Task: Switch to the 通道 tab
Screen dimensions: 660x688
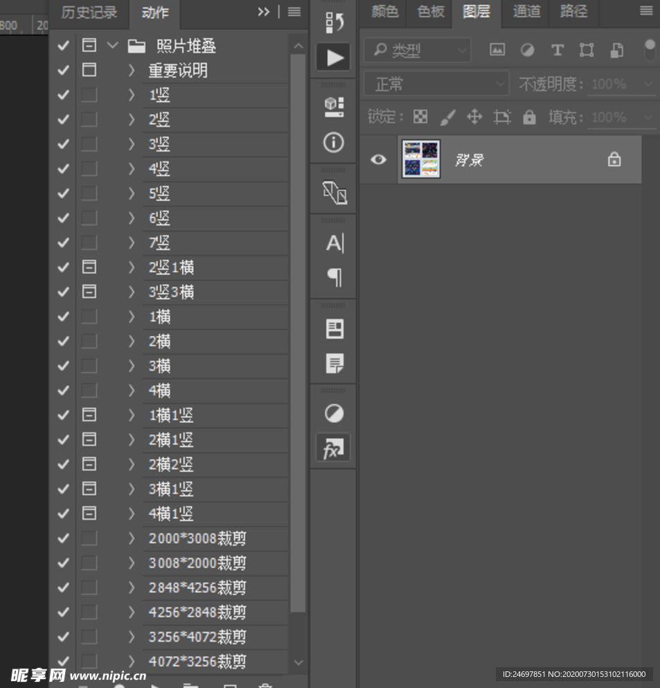Action: tap(526, 12)
